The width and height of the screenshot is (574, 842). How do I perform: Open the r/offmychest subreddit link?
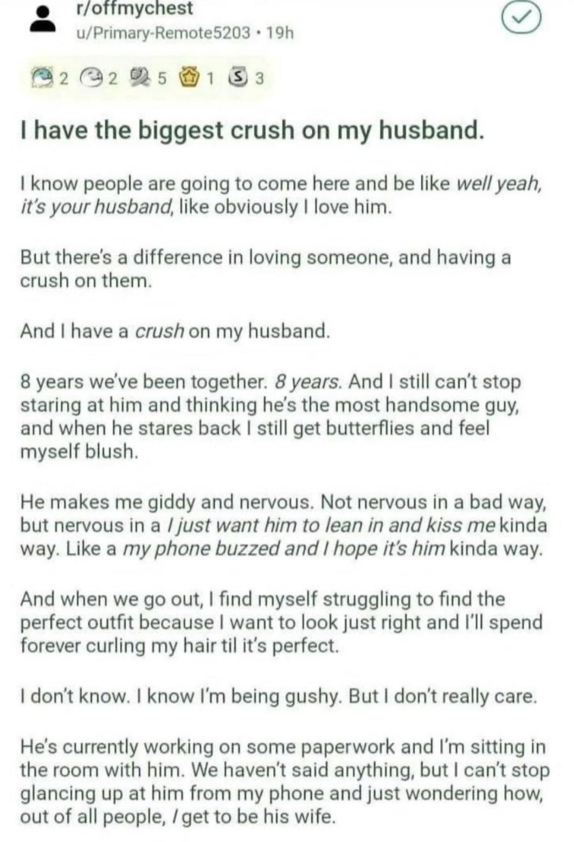pyautogui.click(x=135, y=9)
